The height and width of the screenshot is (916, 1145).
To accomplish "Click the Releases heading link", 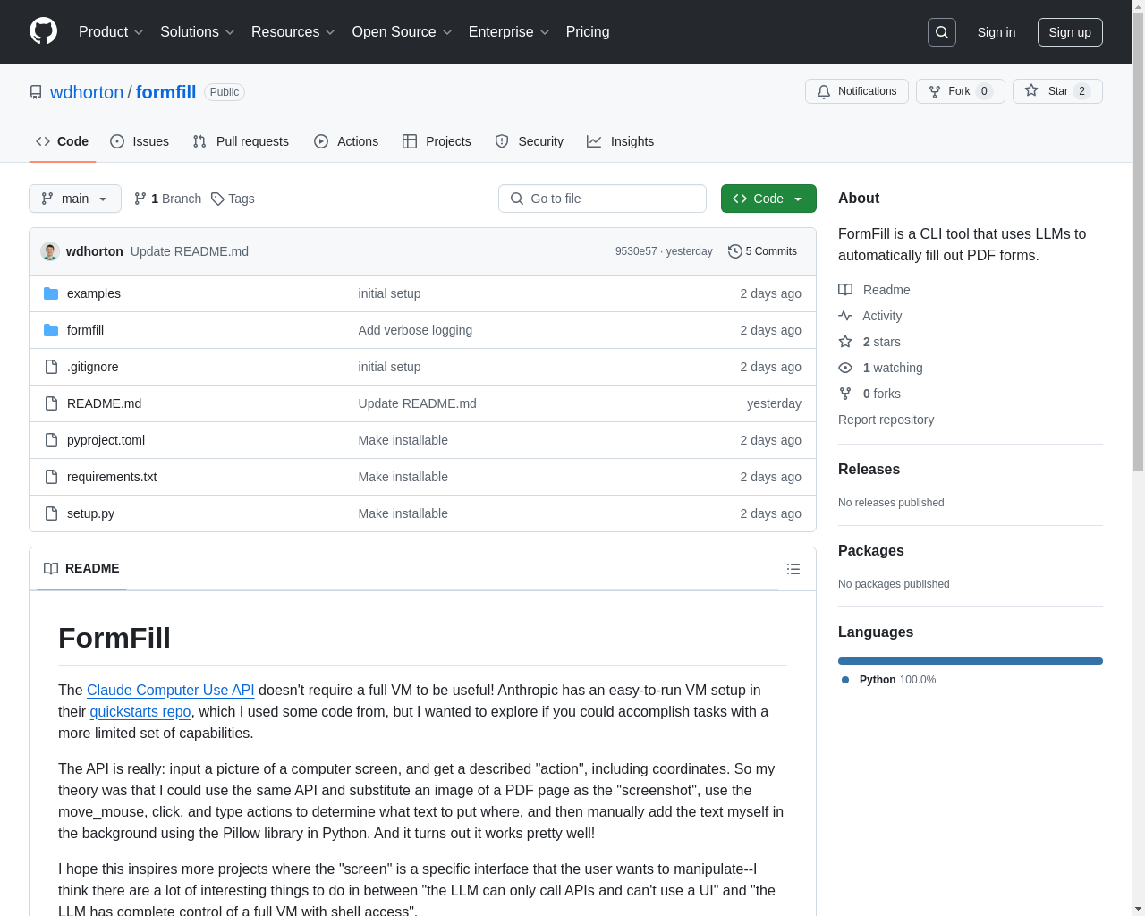I will click(869, 470).
